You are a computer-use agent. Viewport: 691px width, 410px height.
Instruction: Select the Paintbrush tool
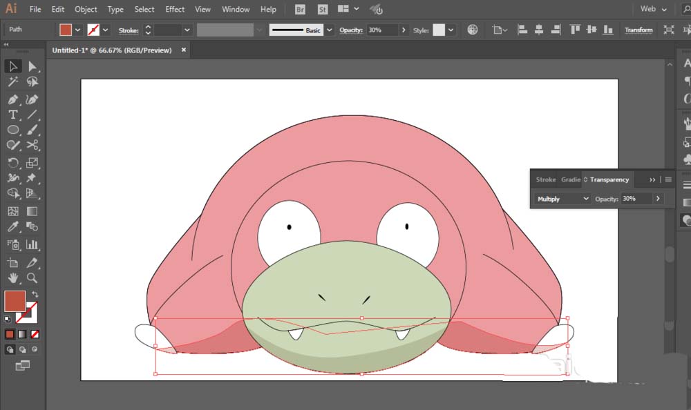tap(32, 130)
